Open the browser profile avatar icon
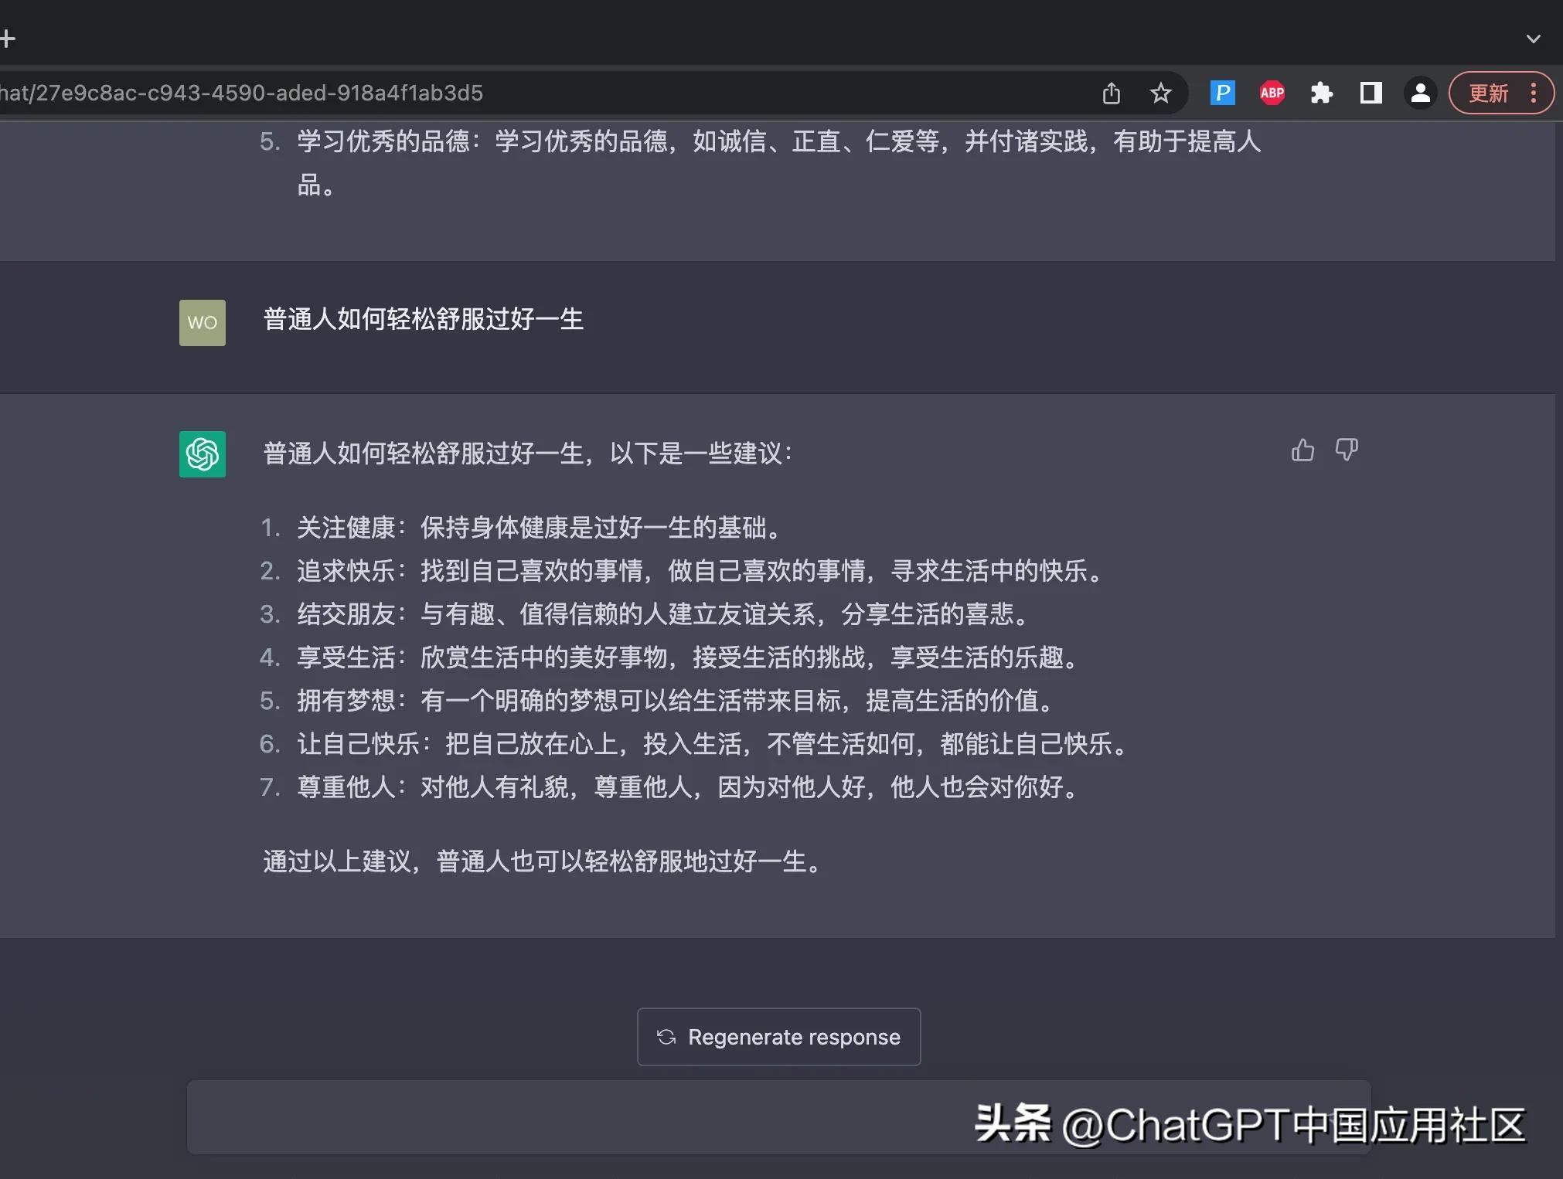The image size is (1563, 1179). [x=1419, y=93]
